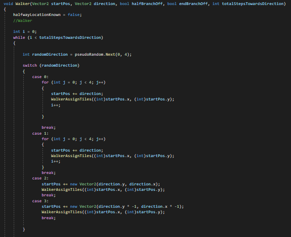Click the 'case 2:' label
This screenshot has height=237, width=291.
coord(40,178)
